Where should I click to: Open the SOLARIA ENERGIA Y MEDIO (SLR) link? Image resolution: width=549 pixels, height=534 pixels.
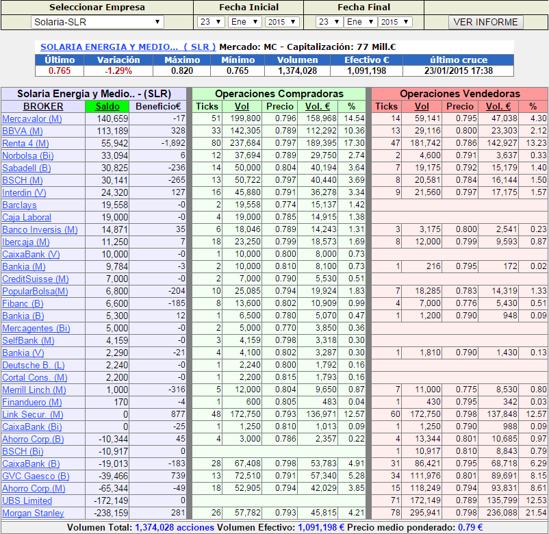128,47
